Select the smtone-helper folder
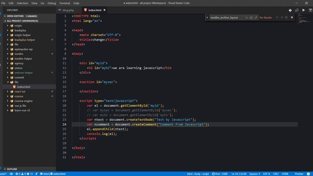Viewport: 313px width, 176px height. pyautogui.click(x=23, y=73)
